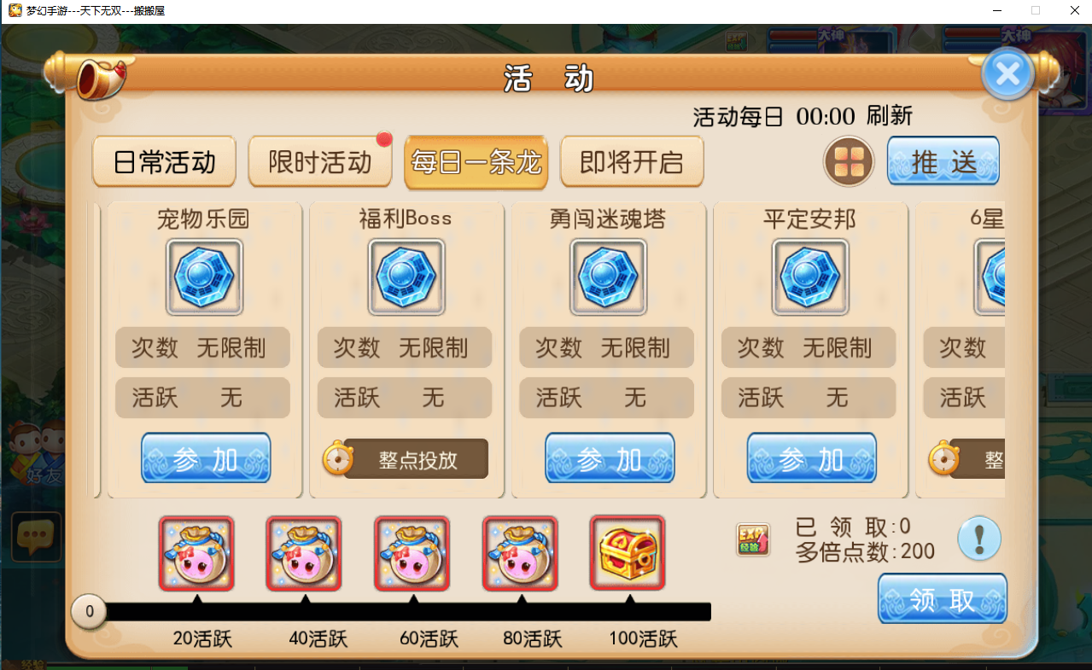Click the 20活跃 pink pig reward bag
The height and width of the screenshot is (670, 1092).
[x=196, y=553]
